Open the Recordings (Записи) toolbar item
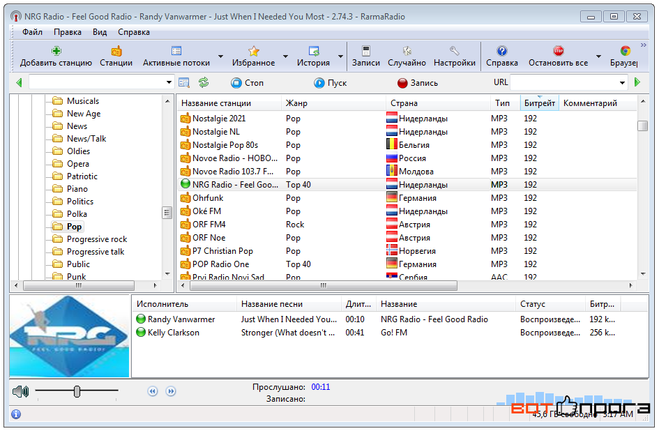 [x=366, y=56]
